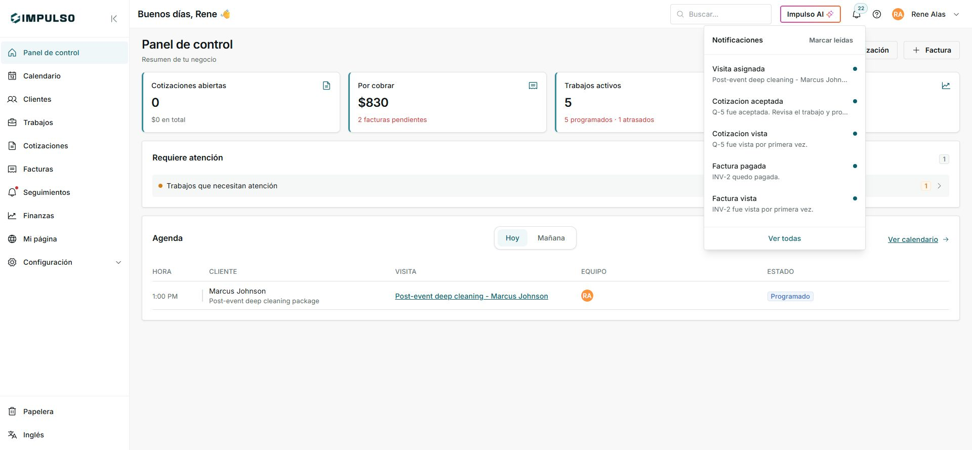This screenshot has width=972, height=450.
Task: Click the trend chart icon on right card
Action: click(x=946, y=86)
